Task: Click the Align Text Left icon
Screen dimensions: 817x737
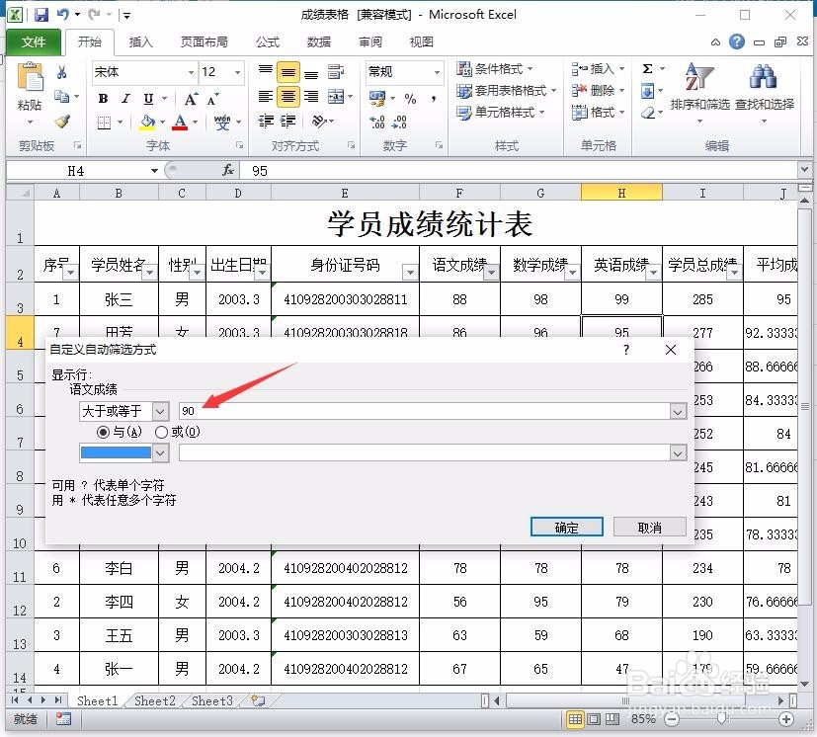Action: coord(266,97)
